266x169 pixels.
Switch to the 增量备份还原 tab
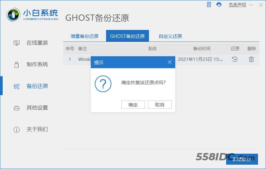pyautogui.click(x=84, y=36)
